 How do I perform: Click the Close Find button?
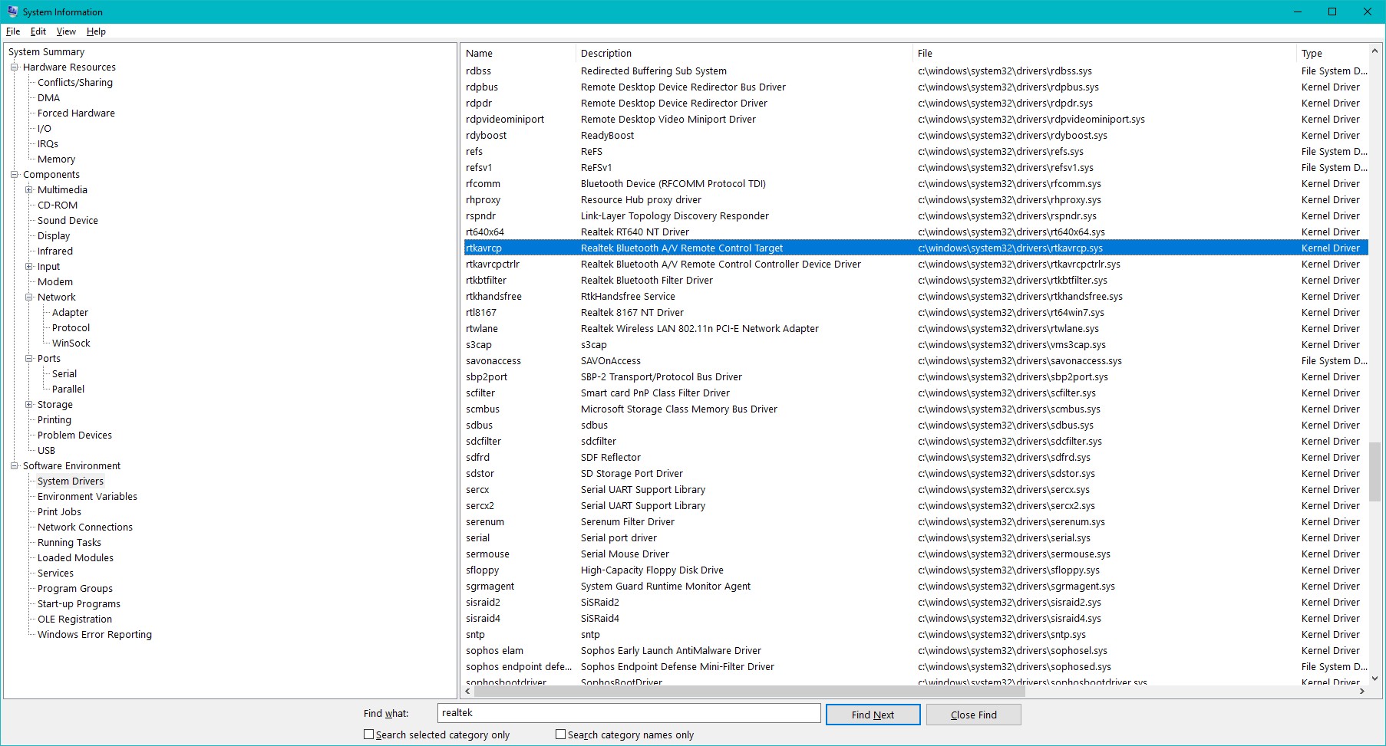pyautogui.click(x=973, y=715)
